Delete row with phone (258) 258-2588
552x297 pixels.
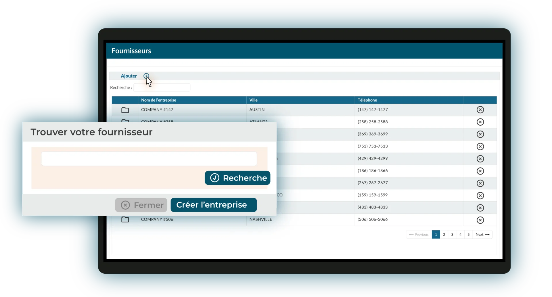(x=480, y=122)
